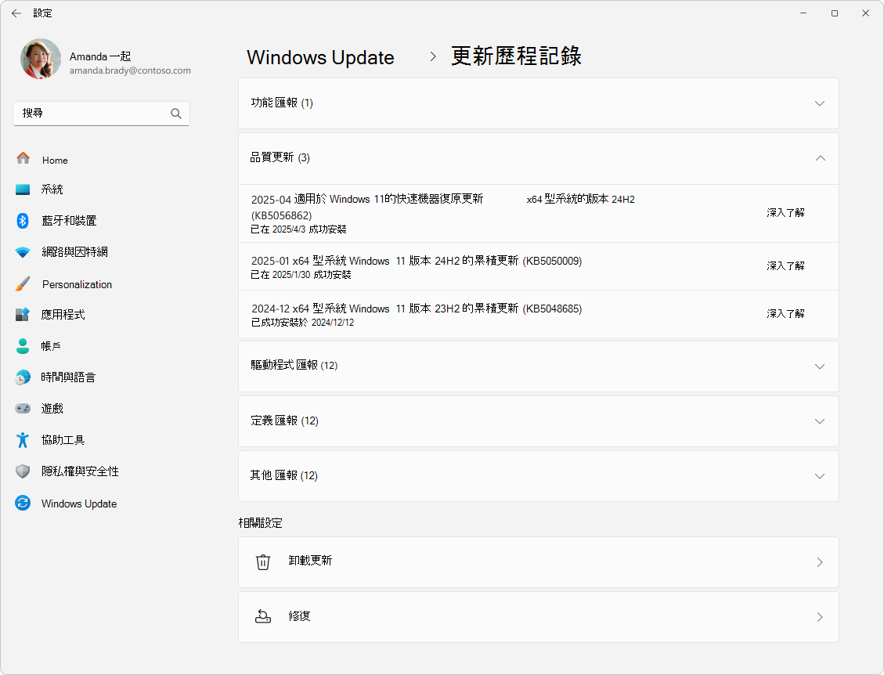Click 深入了解 for KB5056862
Screen dimensions: 884x675
click(785, 212)
